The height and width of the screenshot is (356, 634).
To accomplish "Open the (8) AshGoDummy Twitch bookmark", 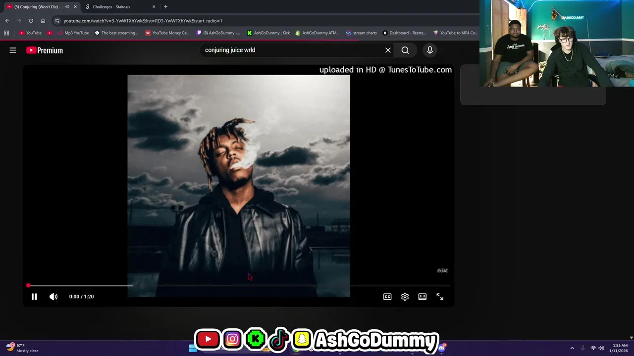I will coord(218,33).
